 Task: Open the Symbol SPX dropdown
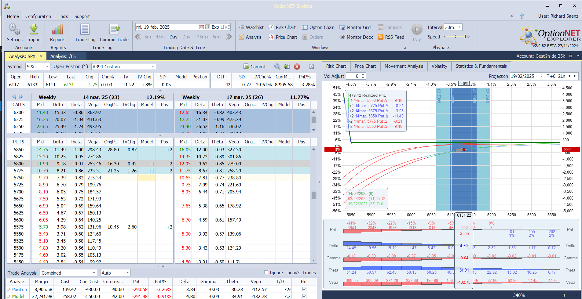coord(47,67)
